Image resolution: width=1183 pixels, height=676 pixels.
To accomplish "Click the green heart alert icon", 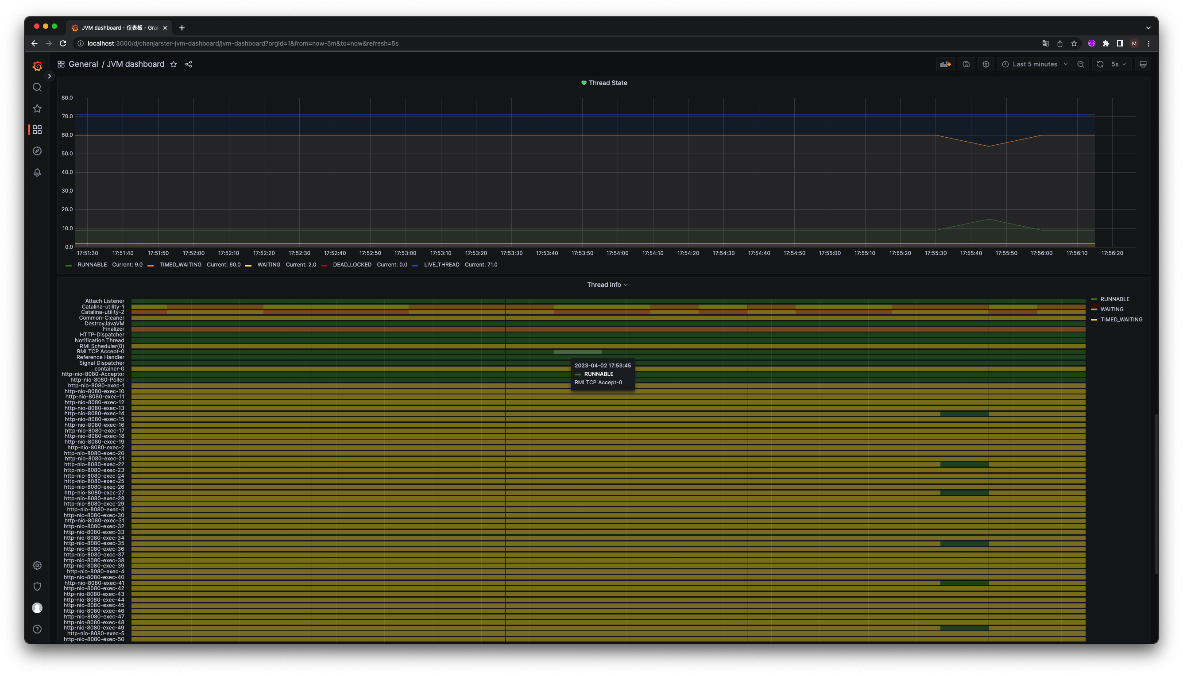I will [584, 83].
